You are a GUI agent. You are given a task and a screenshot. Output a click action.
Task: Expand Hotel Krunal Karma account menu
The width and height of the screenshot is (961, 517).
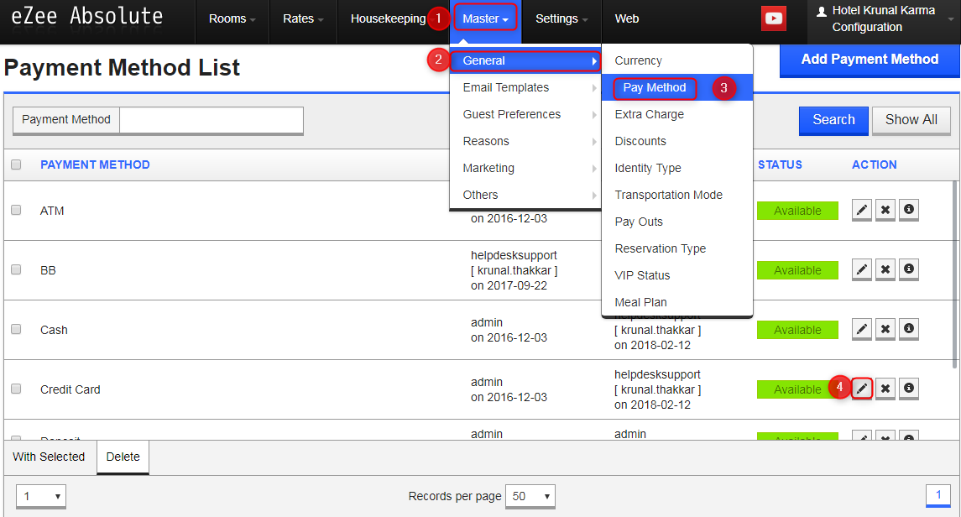coord(883,19)
